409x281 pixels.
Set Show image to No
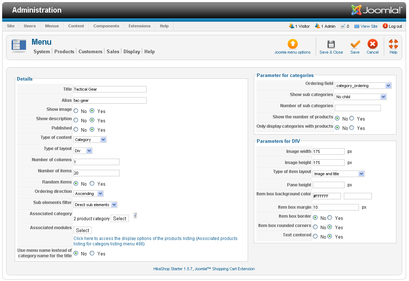[x=76, y=111]
